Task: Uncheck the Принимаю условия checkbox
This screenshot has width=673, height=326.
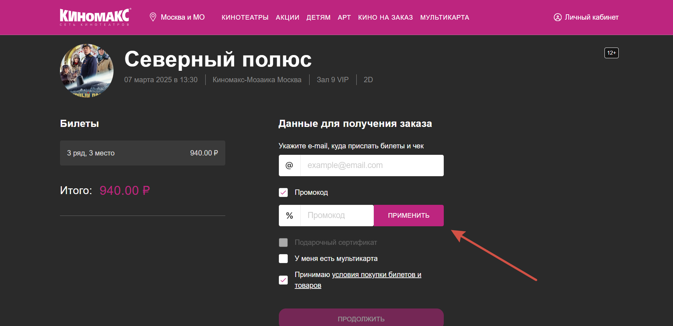Action: click(x=283, y=280)
